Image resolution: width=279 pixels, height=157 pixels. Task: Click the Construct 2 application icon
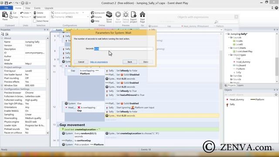[x=2, y=3]
